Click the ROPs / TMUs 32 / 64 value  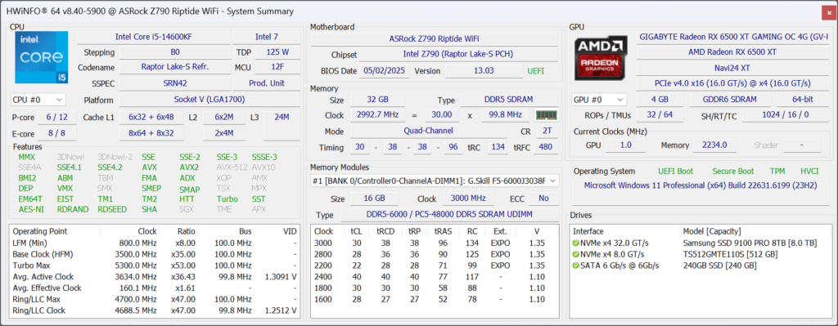[x=660, y=114]
